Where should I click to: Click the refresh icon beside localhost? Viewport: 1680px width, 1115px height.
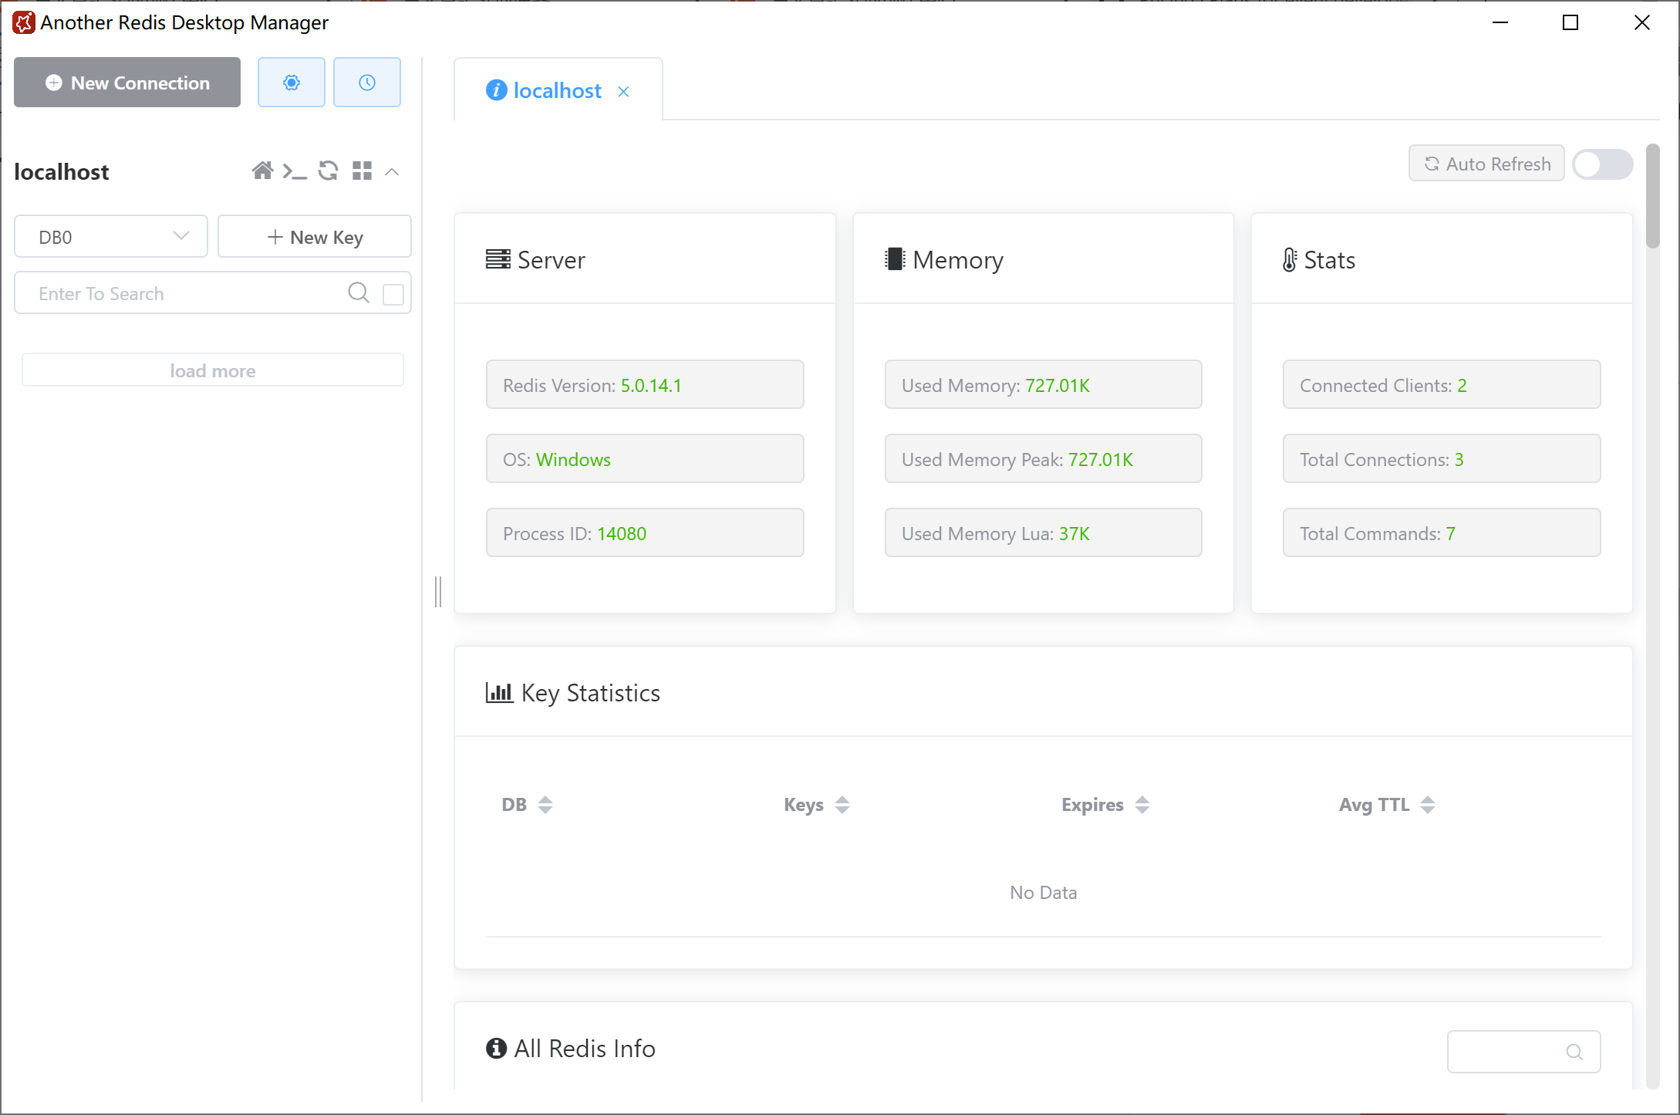click(329, 171)
